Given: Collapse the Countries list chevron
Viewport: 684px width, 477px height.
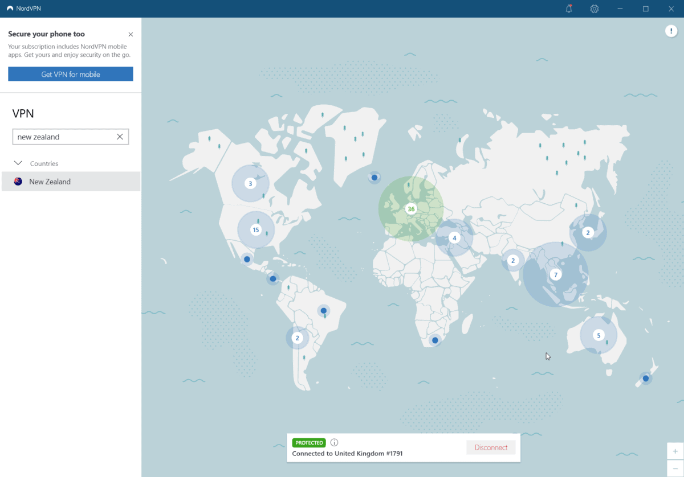Looking at the screenshot, I should (18, 163).
